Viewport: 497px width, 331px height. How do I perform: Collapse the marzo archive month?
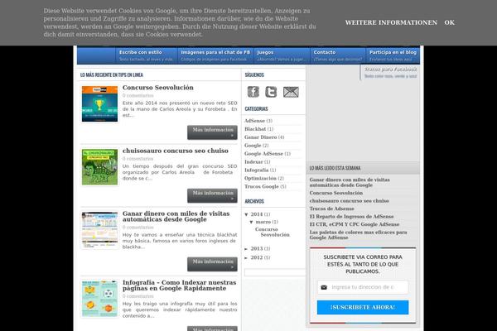[251, 222]
